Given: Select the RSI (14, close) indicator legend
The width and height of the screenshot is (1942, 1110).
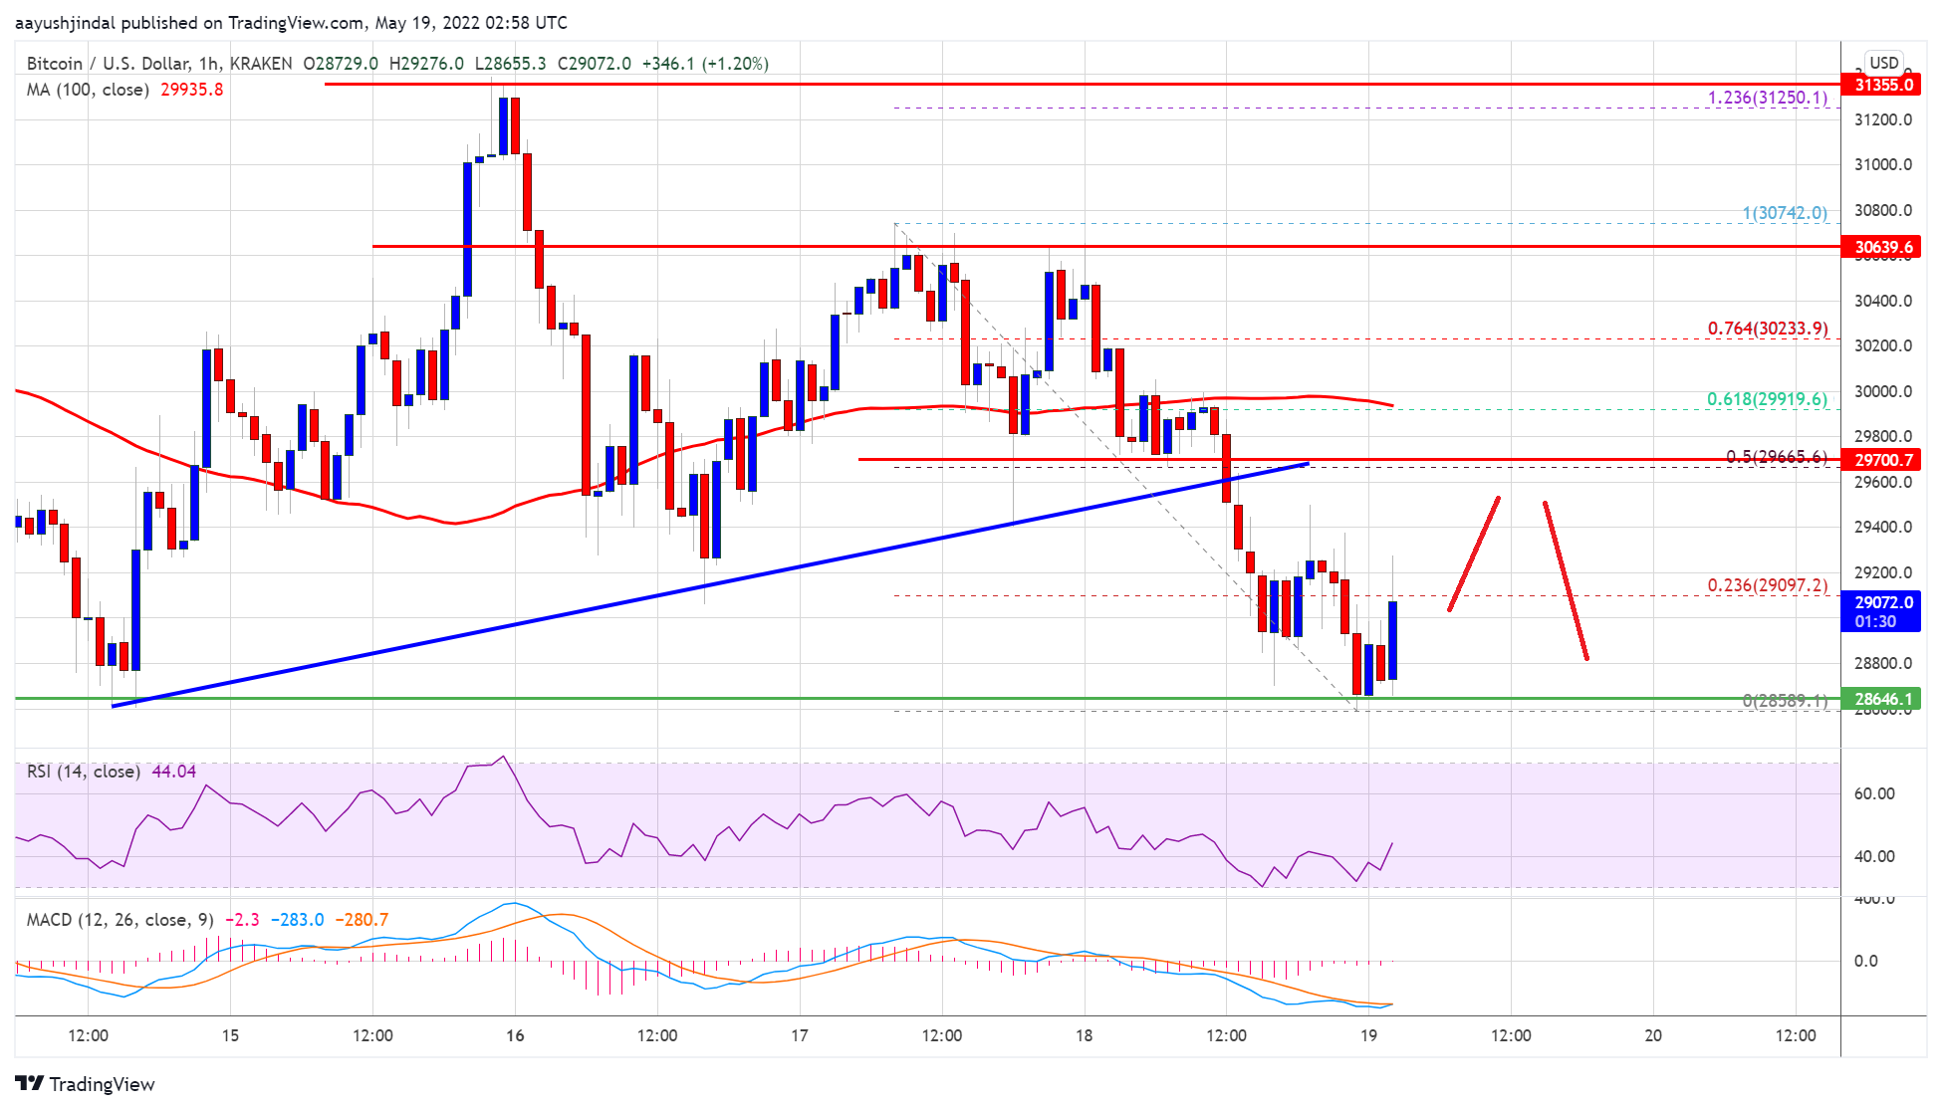Looking at the screenshot, I should click(84, 772).
